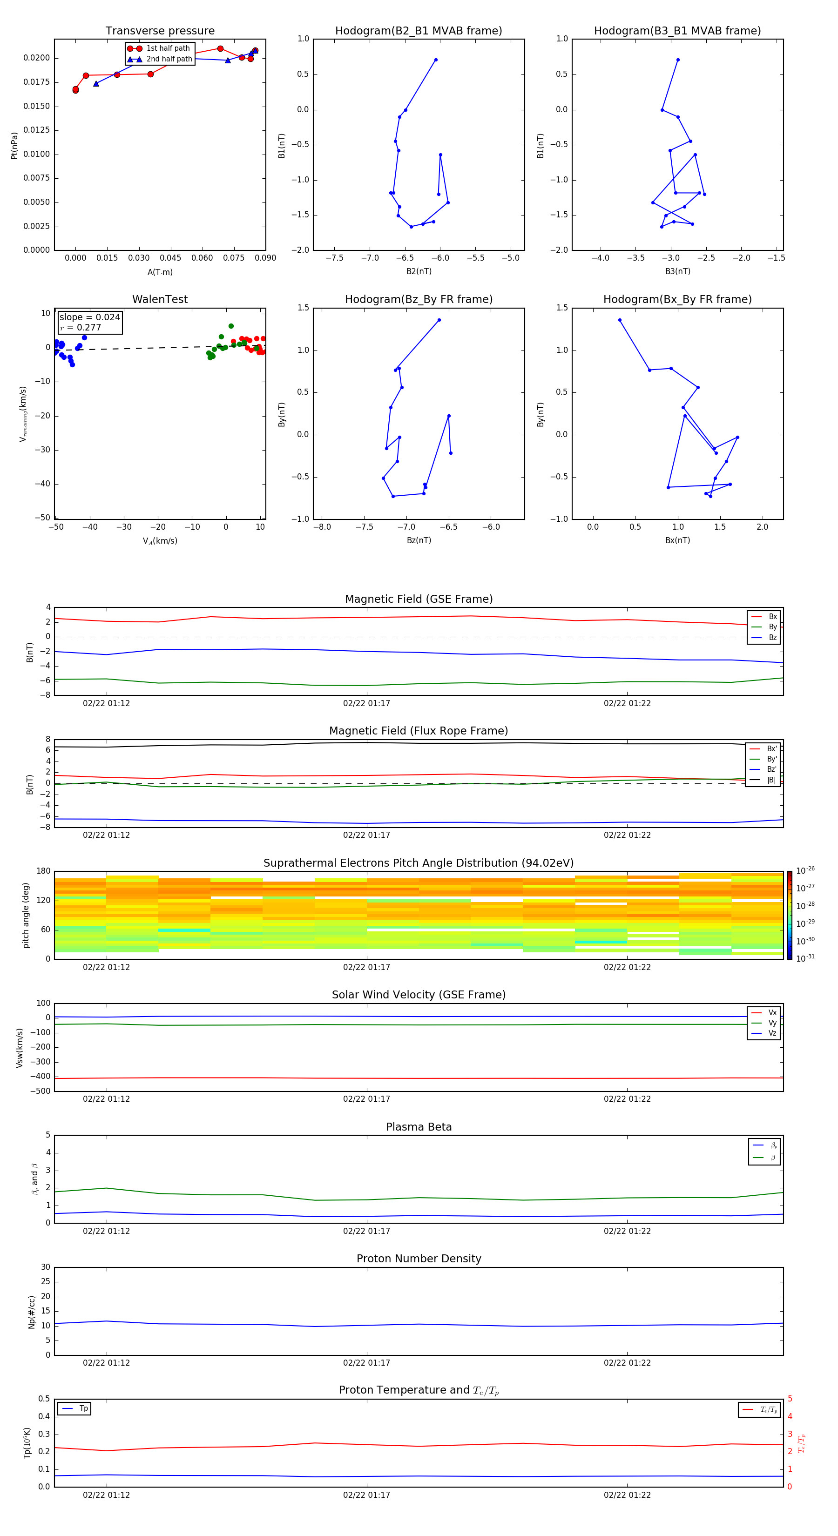The image size is (838, 1536).
Task: Click the "B3(nT)" x-axis label
Action: pyautogui.click(x=677, y=271)
